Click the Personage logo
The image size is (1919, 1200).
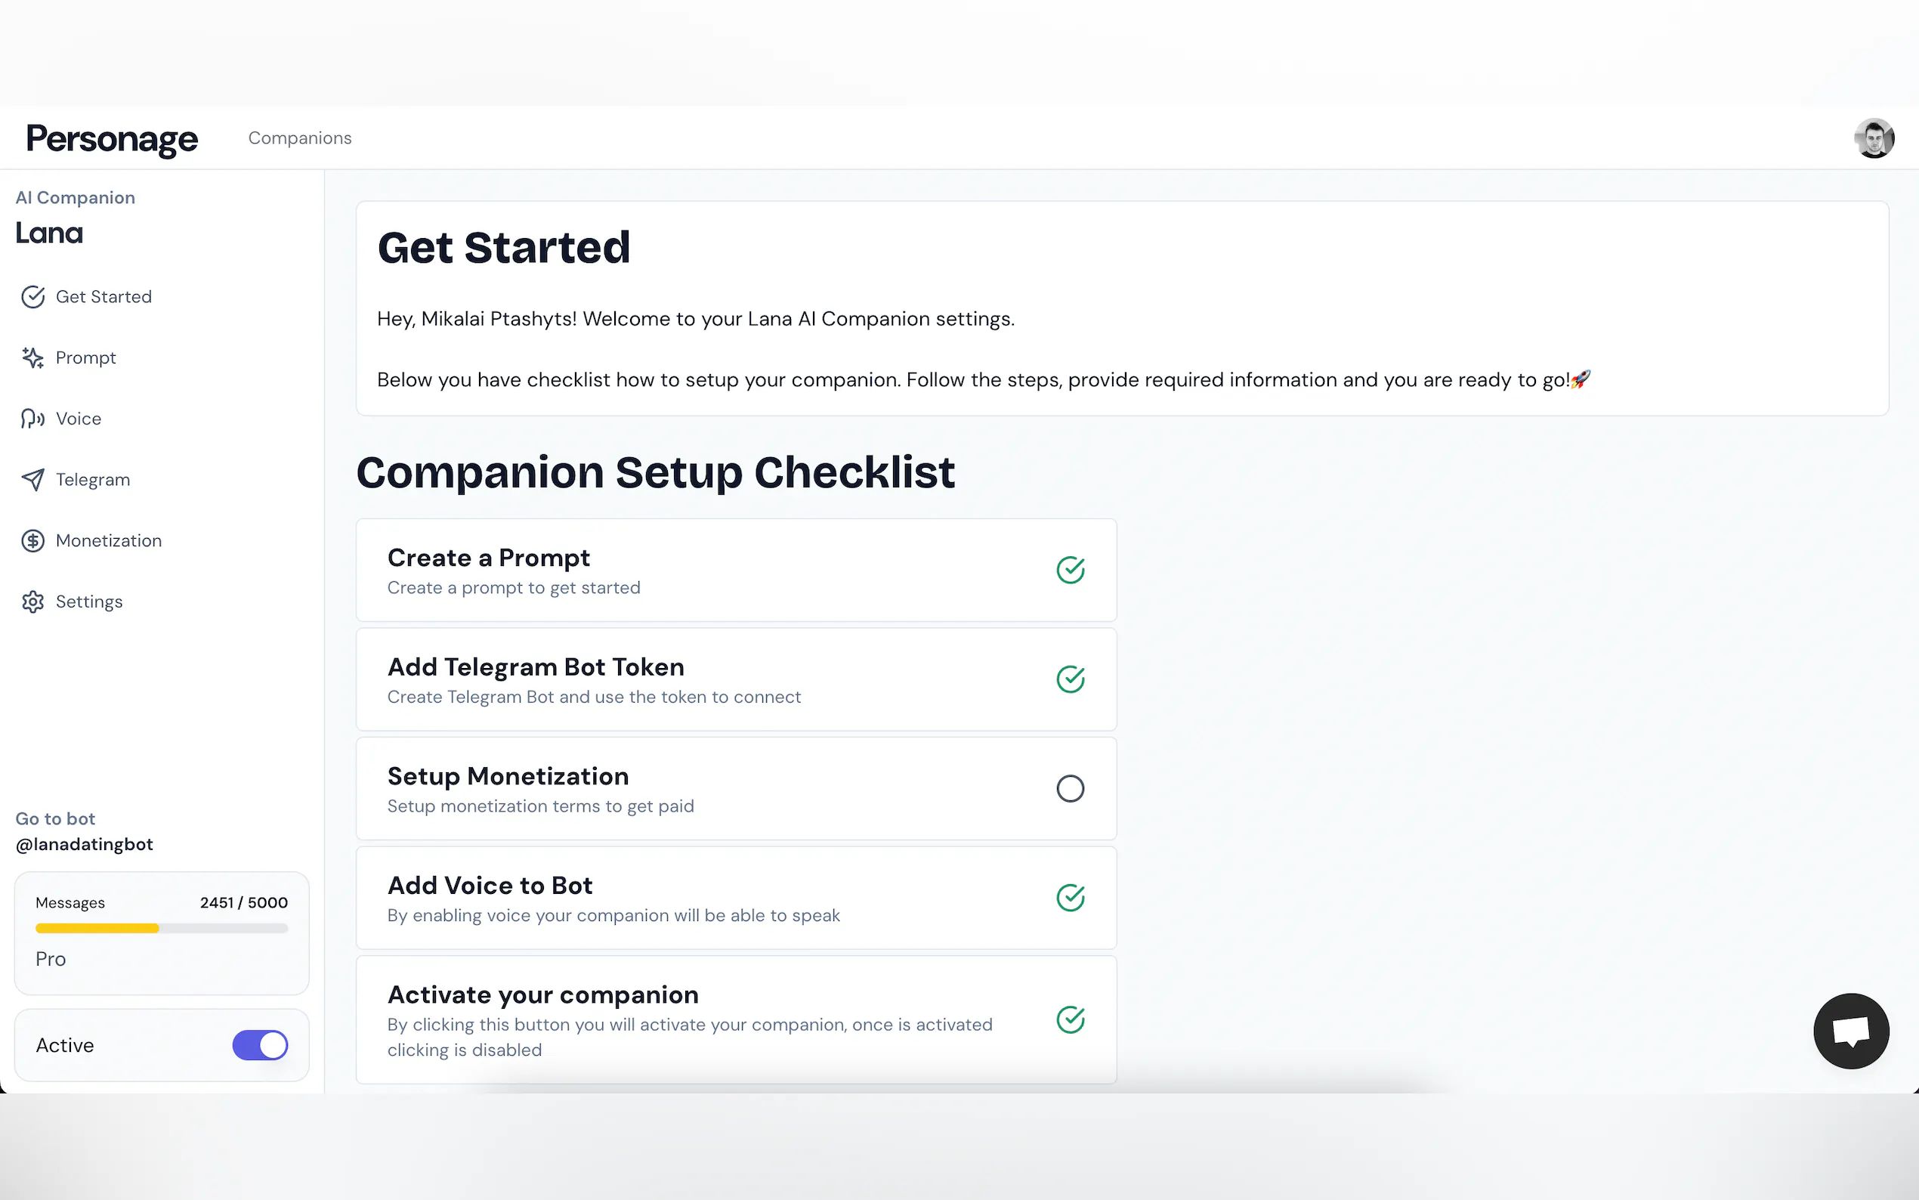coord(112,139)
